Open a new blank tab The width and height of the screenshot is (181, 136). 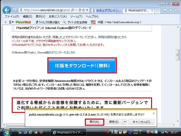point(157,11)
